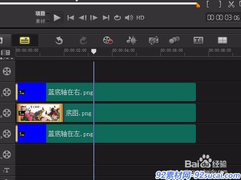Click the preview scrubber handle
This screenshot has height=180, width=241.
click(x=77, y=1)
